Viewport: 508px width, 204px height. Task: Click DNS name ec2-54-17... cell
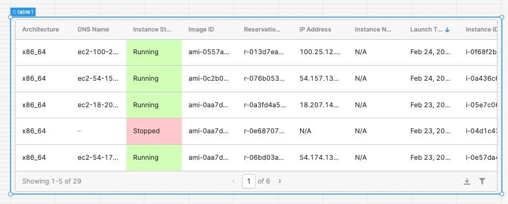(98, 158)
